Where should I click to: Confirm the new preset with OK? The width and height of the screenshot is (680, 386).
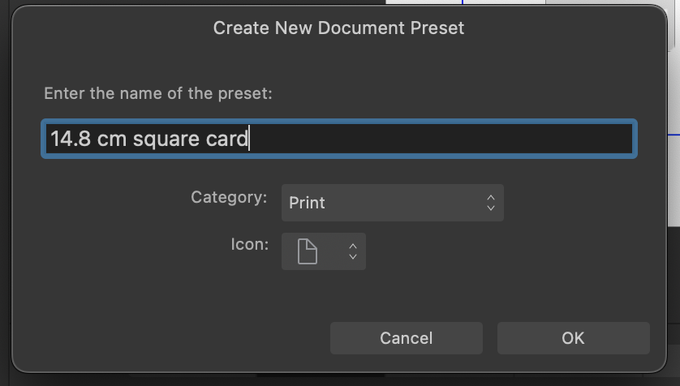(x=574, y=338)
